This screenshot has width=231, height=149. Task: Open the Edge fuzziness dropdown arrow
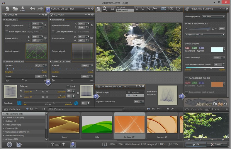click(143, 101)
